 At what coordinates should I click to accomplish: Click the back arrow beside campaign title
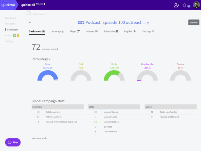(30, 22)
